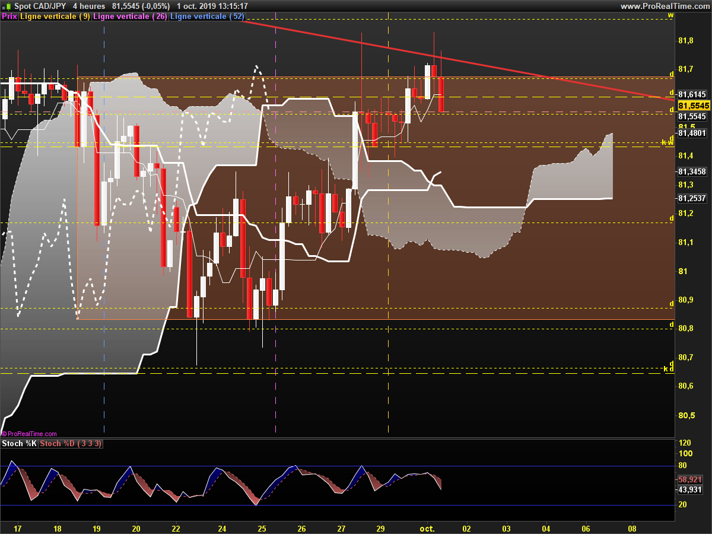The height and width of the screenshot is (534, 712).
Task: Click the 81,4801 price axis tag
Action: [x=692, y=133]
